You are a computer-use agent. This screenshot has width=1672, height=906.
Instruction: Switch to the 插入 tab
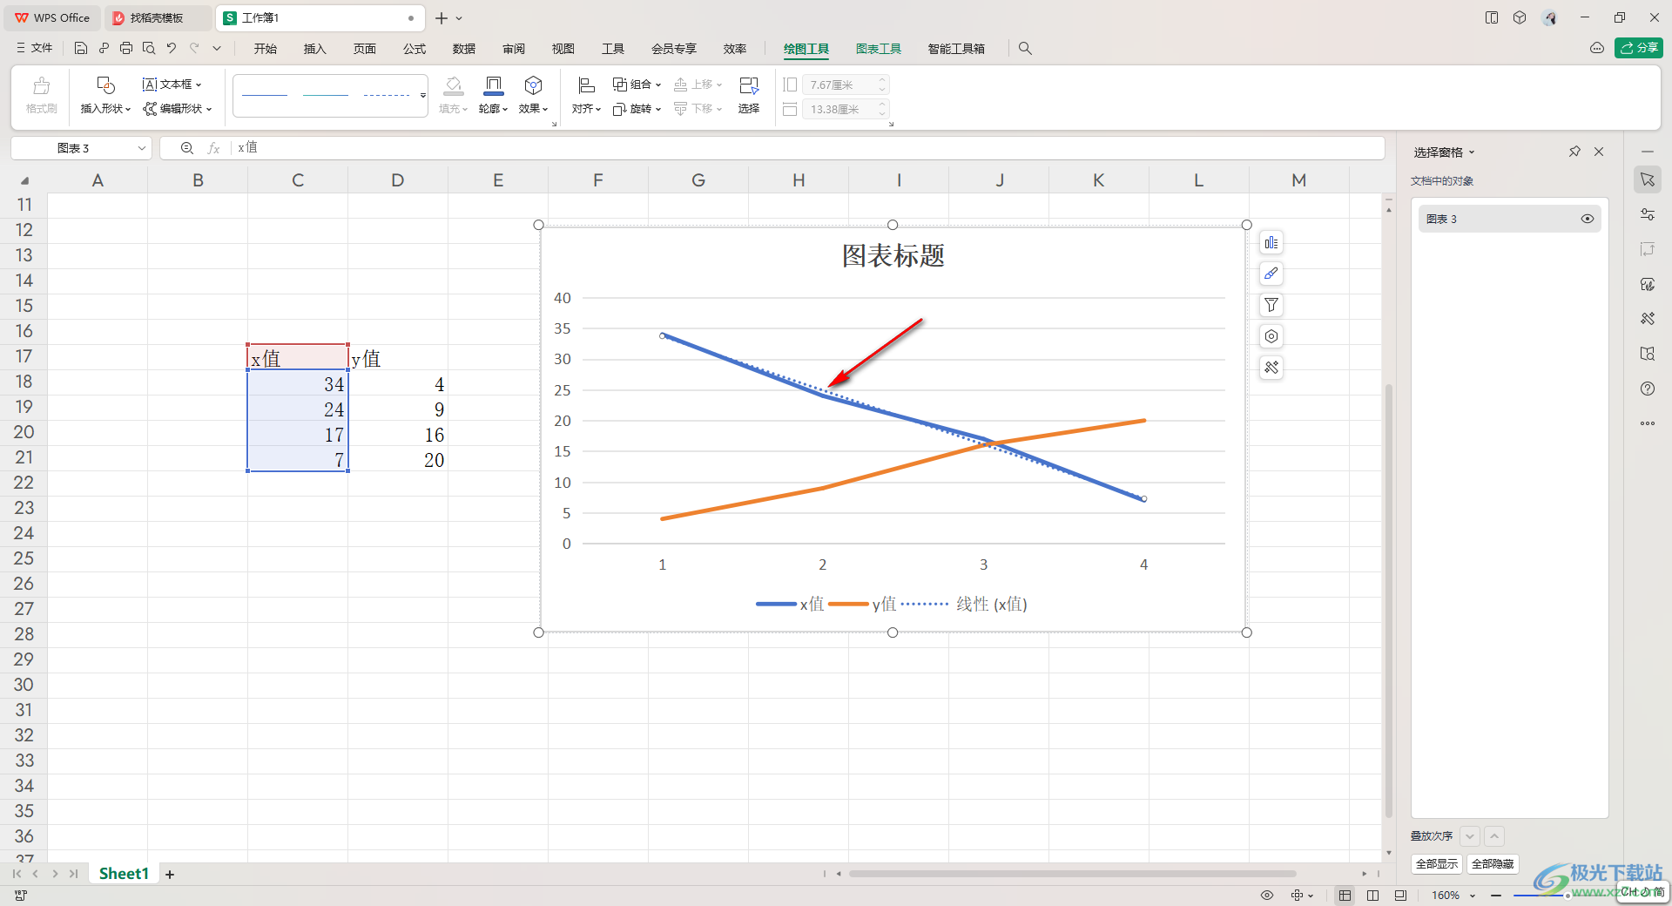tap(314, 49)
